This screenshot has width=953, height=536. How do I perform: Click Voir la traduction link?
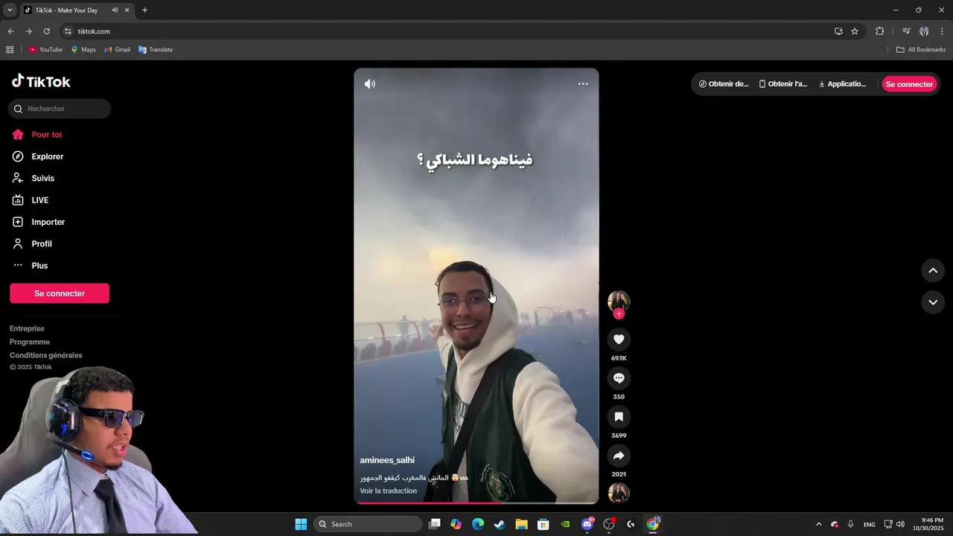click(x=389, y=491)
